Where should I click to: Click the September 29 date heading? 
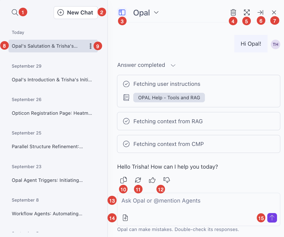[27, 66]
